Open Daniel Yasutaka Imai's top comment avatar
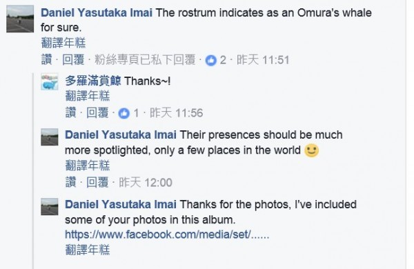 [20, 19]
